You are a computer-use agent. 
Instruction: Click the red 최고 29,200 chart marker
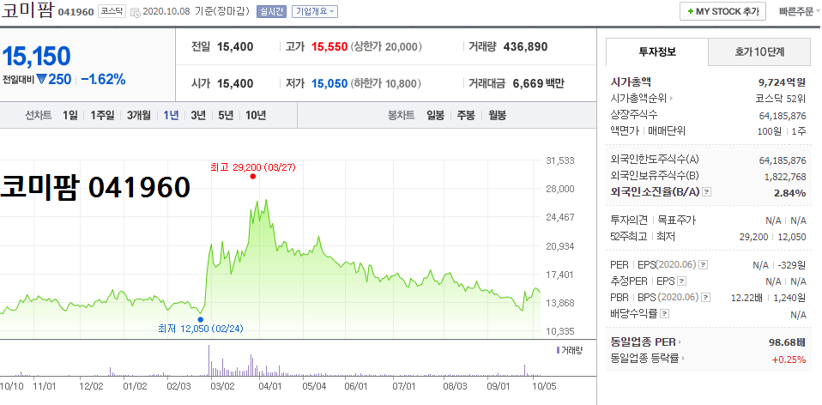coord(252,177)
